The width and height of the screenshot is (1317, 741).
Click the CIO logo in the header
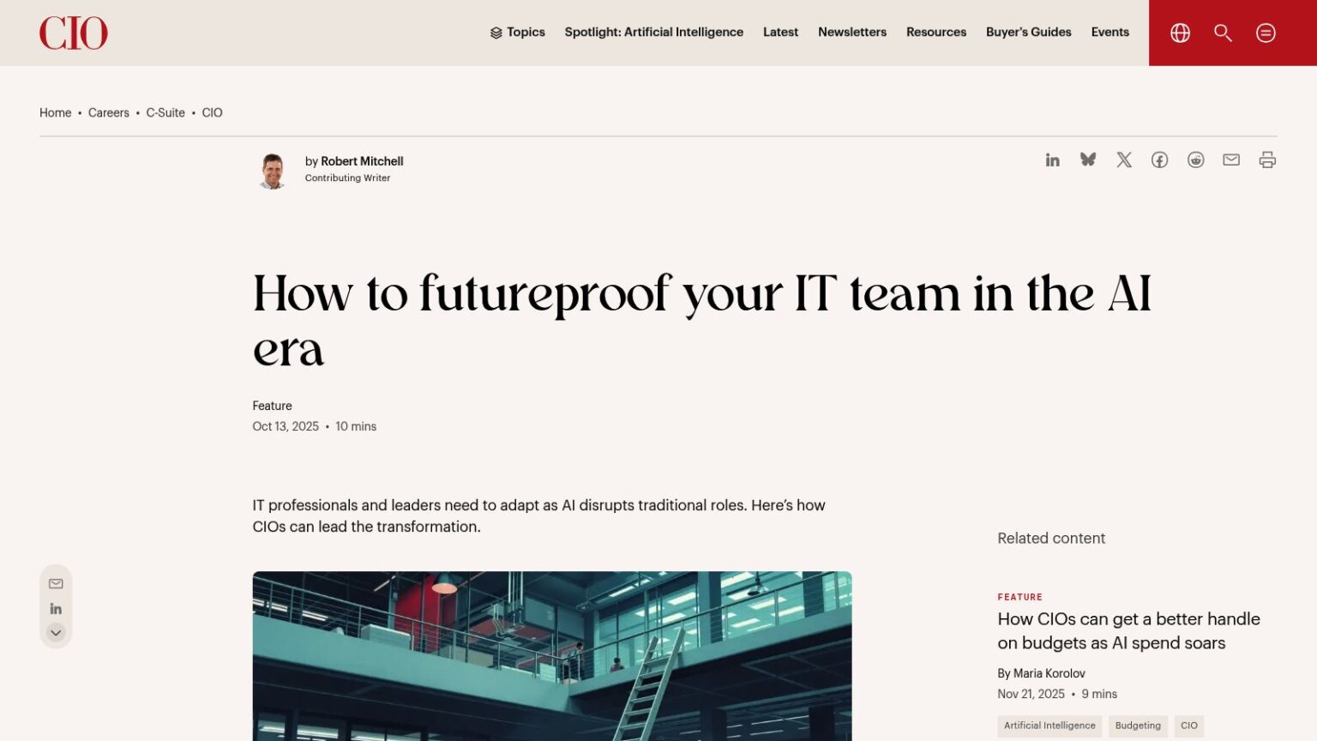(x=74, y=33)
